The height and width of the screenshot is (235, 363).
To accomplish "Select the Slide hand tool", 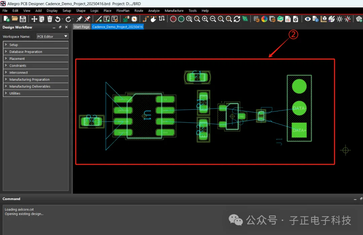I will pyautogui.click(x=154, y=19).
